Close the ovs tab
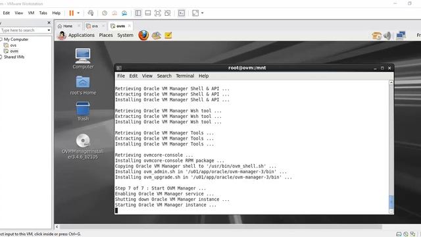The image size is (421, 237). point(103,26)
